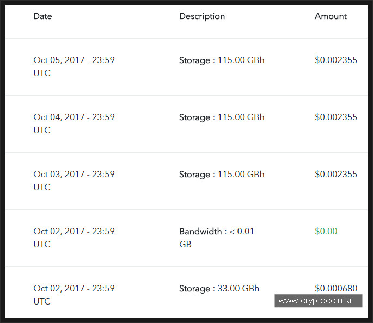Click the UTC label under Oct 05
Screen dimensions: 373x323
click(42, 73)
